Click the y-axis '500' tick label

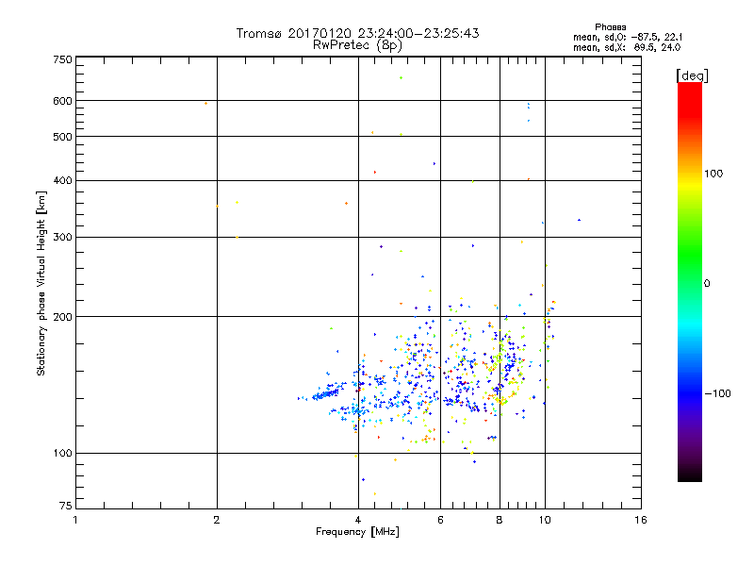pyautogui.click(x=62, y=137)
